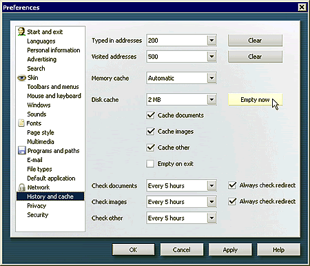
Task: Open the Typed in addresses dropdown
Action: tap(211, 41)
